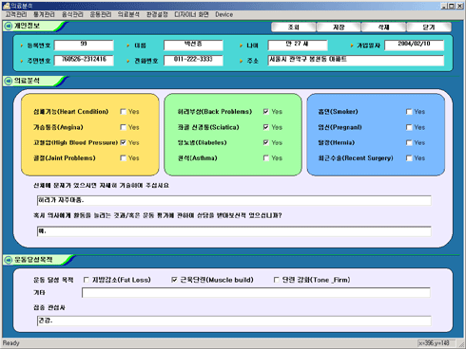This screenshot has width=466, height=349.
Task: Uncheck the Back Problems Yes checkbox
Action: point(266,112)
